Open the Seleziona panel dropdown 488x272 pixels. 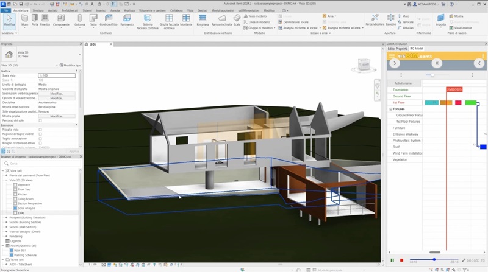(x=9, y=33)
